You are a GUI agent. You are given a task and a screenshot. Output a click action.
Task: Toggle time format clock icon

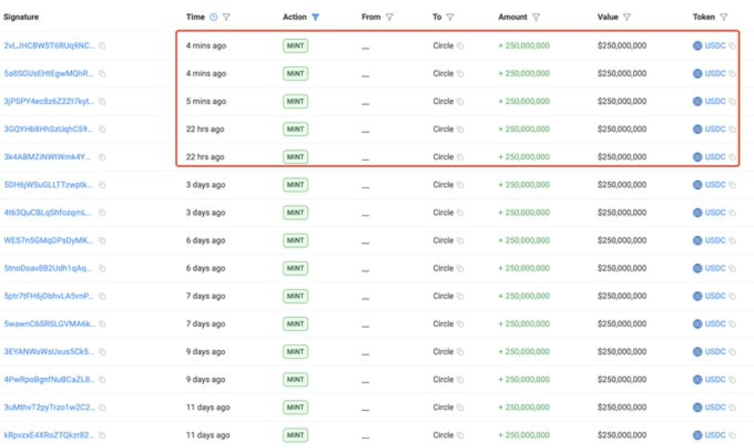(213, 17)
